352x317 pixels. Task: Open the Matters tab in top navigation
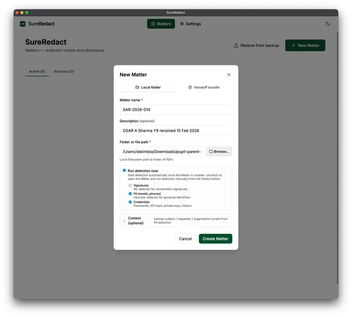[x=161, y=24]
